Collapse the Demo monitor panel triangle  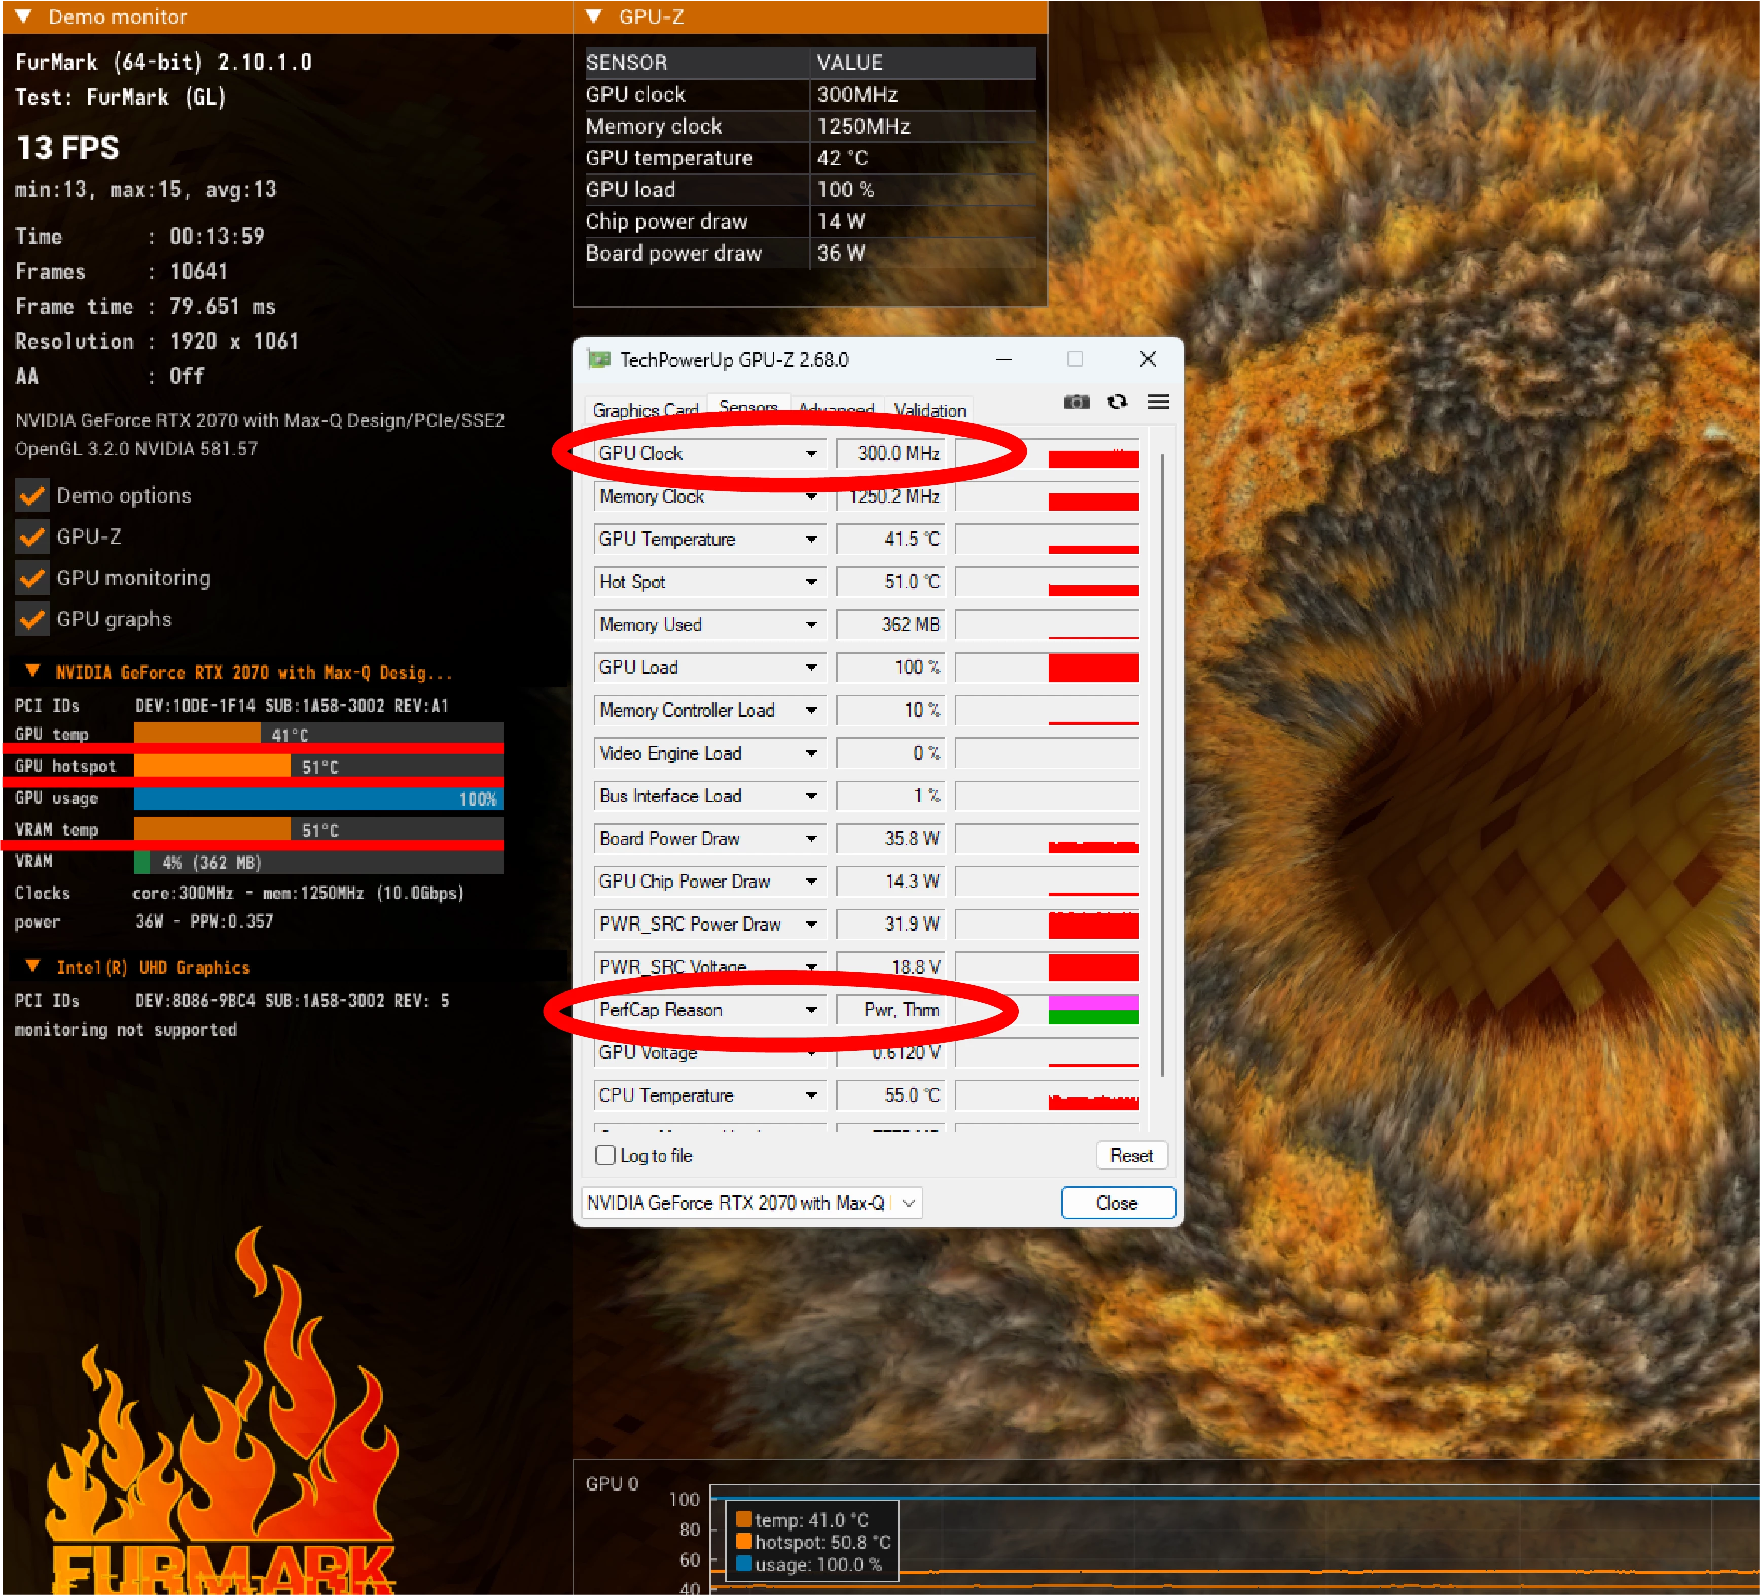click(23, 16)
